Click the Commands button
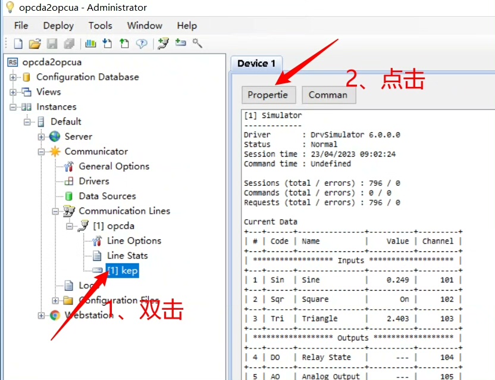This screenshot has width=495, height=380. pyautogui.click(x=328, y=95)
